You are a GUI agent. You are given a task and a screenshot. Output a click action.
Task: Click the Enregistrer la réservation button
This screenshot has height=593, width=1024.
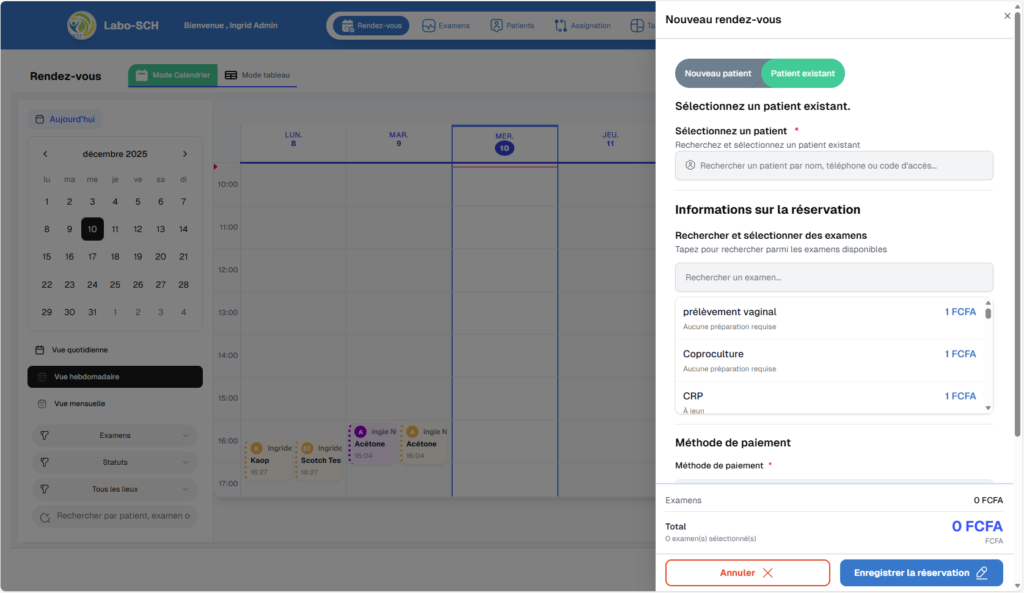[920, 573]
